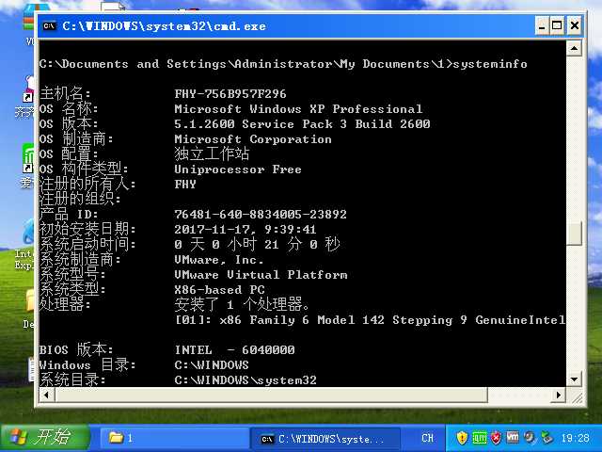Click "X86-based PC" system type value
The height and width of the screenshot is (452, 602).
point(219,289)
